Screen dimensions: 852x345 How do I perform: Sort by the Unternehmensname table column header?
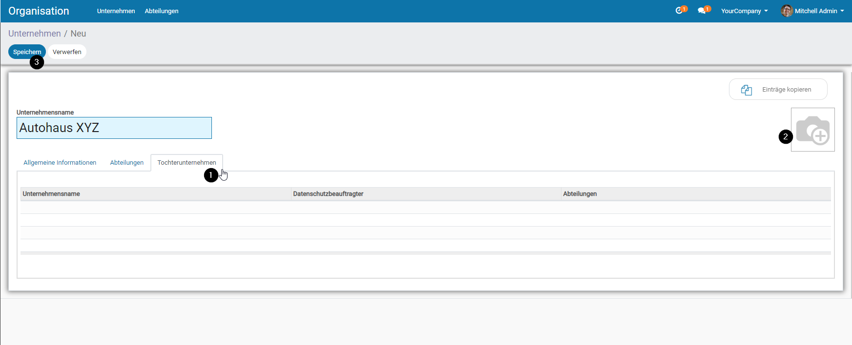51,194
